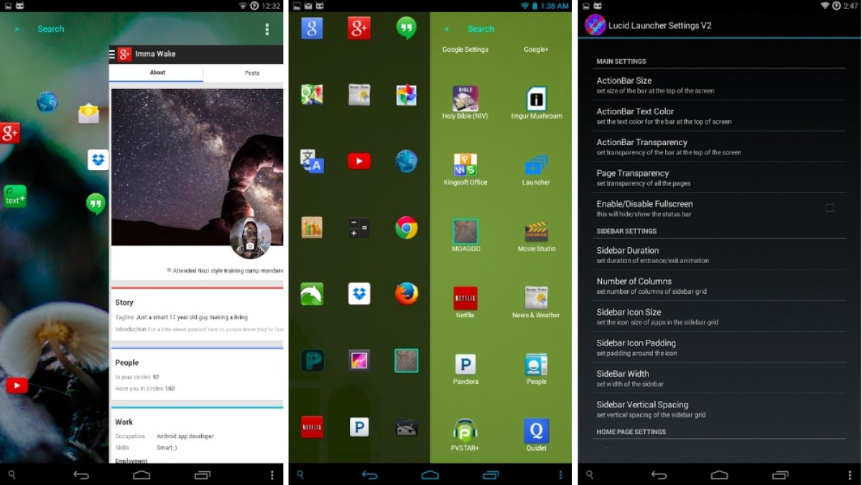
Task: Switch to the Posts tab
Action: coord(251,73)
